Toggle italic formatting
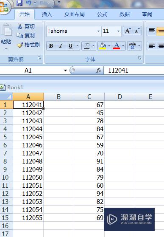 click(61, 45)
